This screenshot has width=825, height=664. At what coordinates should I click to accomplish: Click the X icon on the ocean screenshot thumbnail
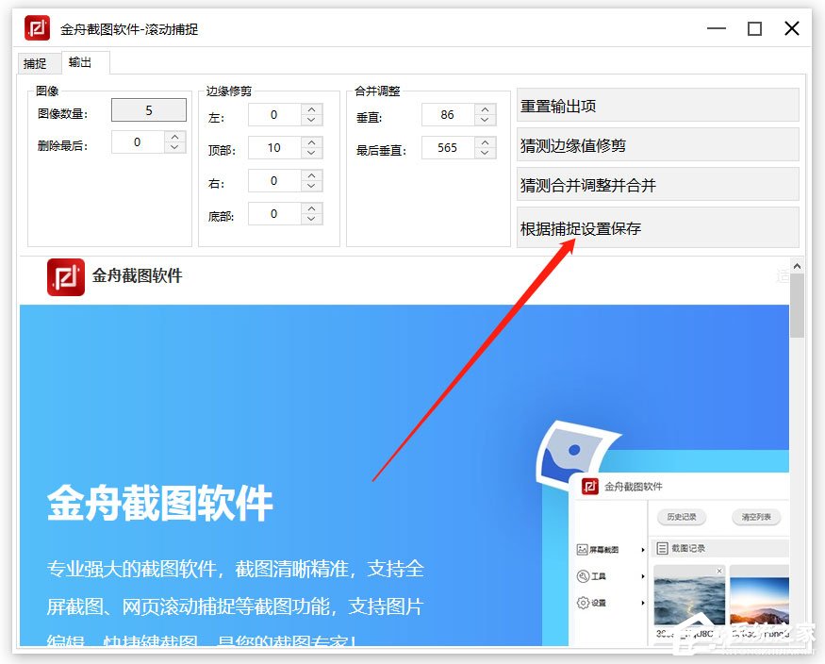pyautogui.click(x=718, y=571)
